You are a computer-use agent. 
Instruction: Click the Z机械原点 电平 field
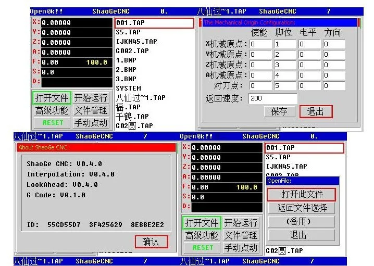coord(309,65)
